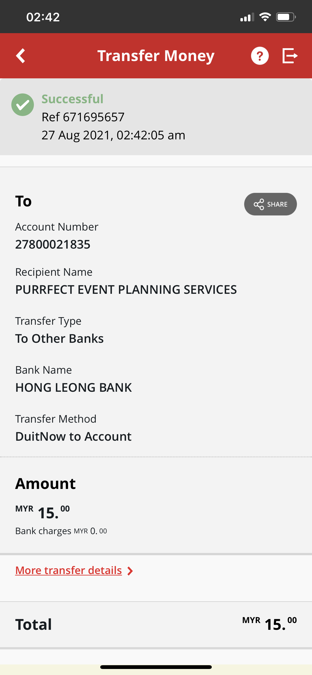Tap the back arrow icon

[x=20, y=56]
